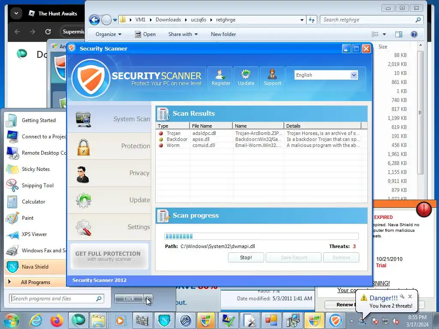This screenshot has height=329, width=439.
Task: Click the Windows Start orb
Action: tap(11, 320)
